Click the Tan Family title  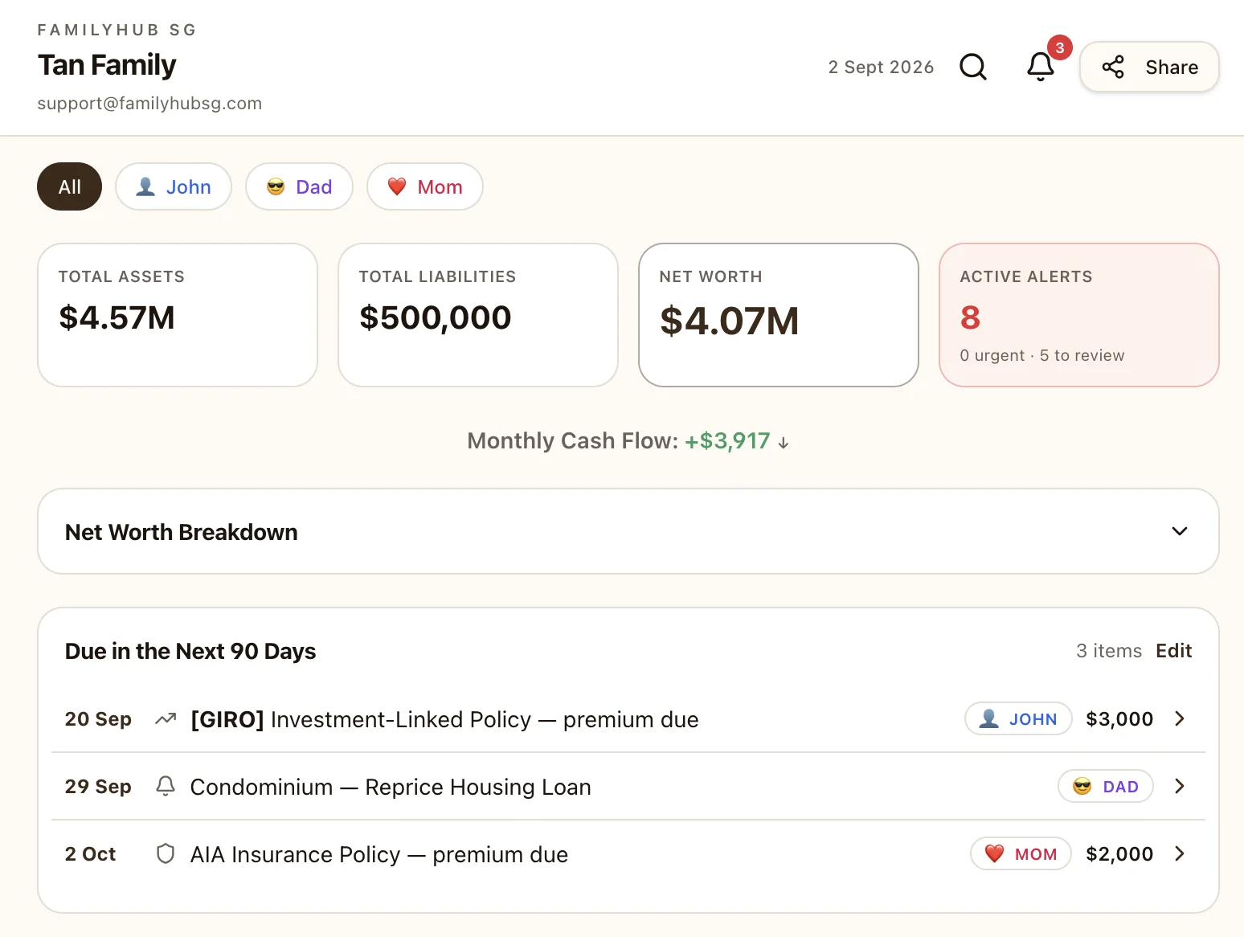(107, 65)
